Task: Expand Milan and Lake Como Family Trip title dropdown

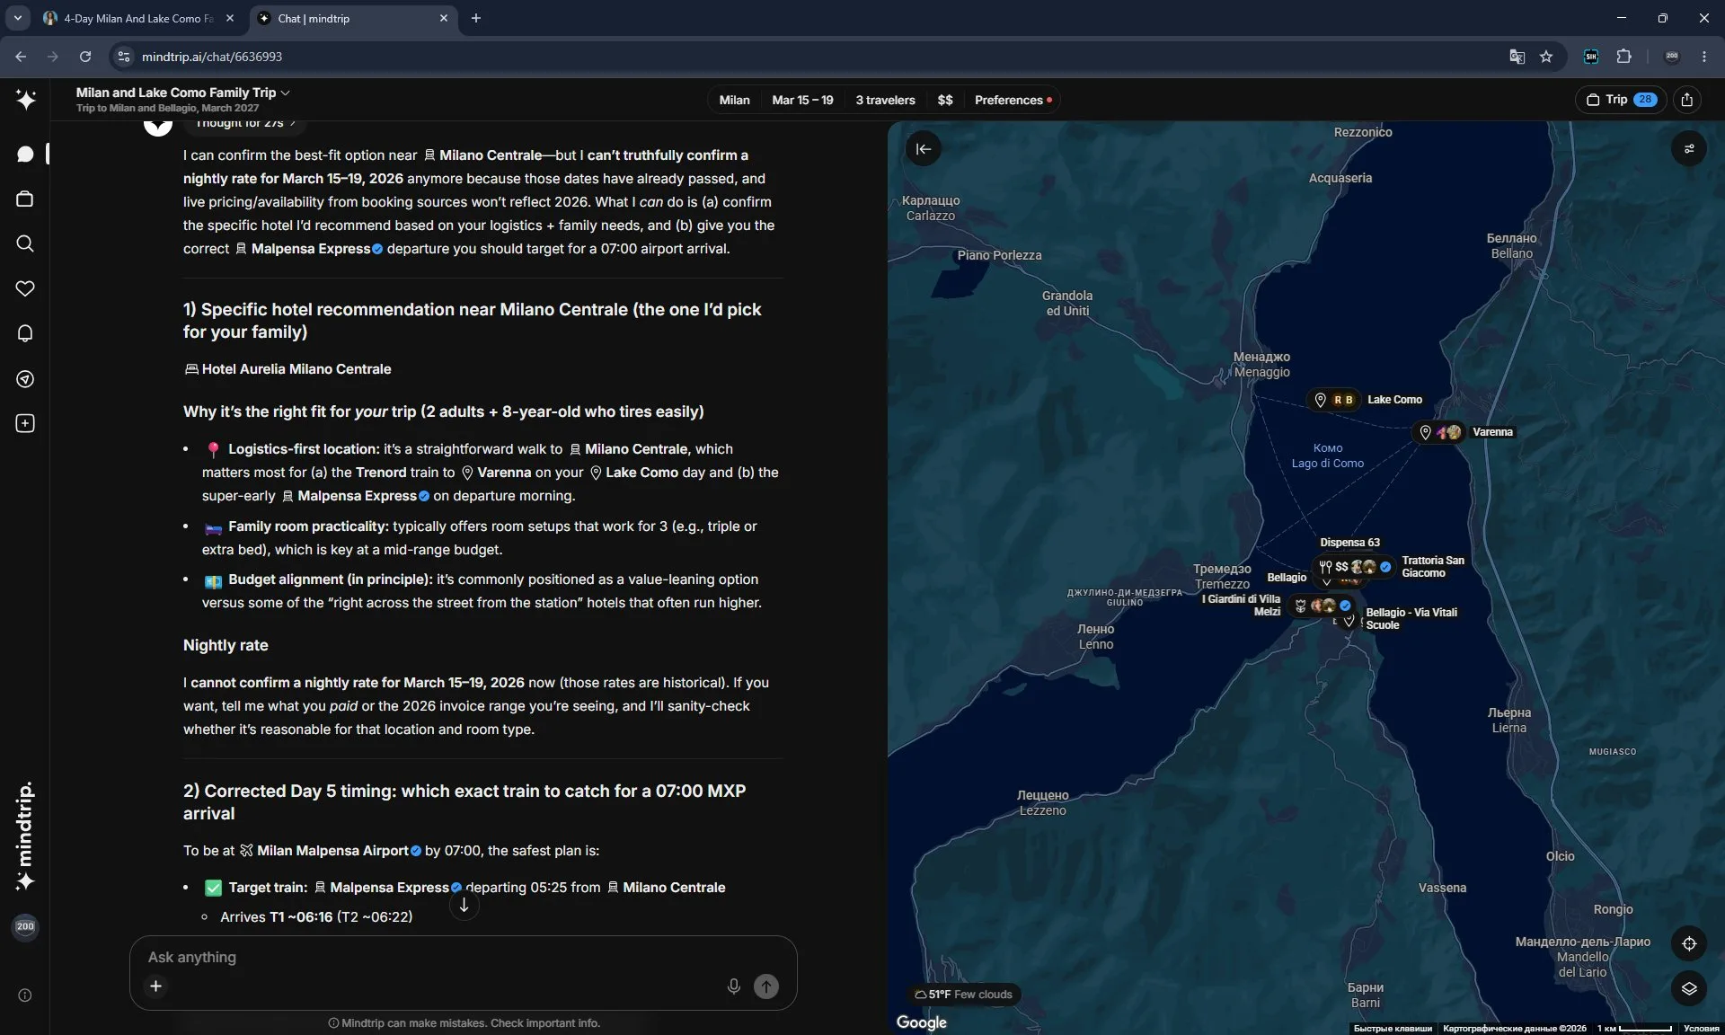Action: tap(183, 92)
